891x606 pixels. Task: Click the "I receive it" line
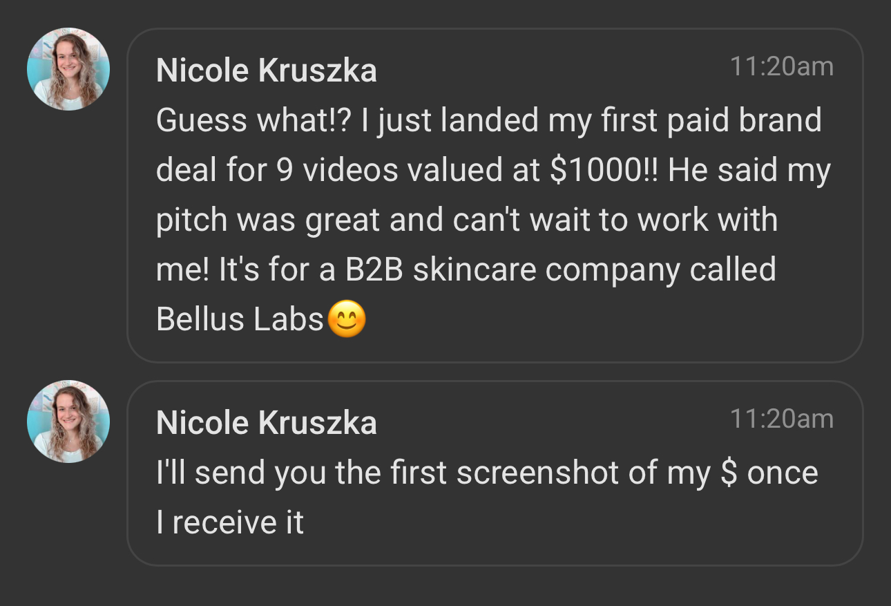tap(230, 522)
